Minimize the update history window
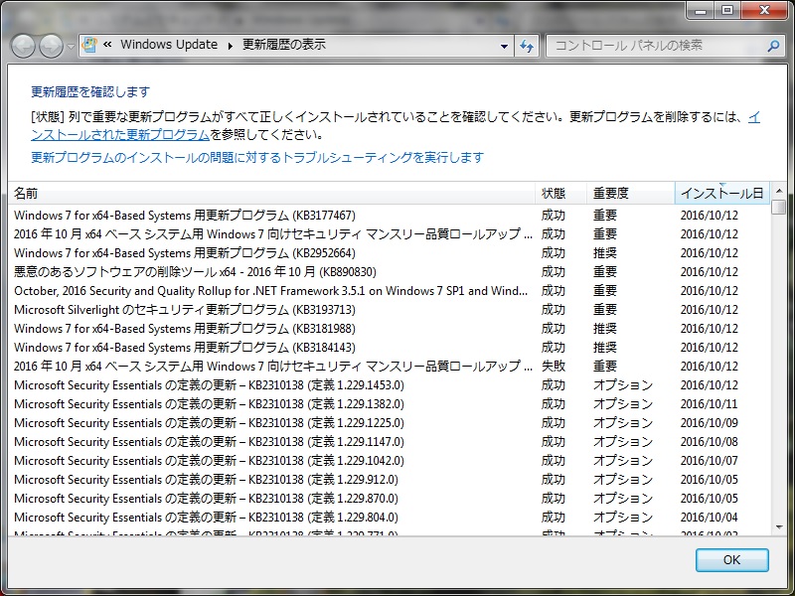Screen dimensions: 795x596 (x=701, y=10)
